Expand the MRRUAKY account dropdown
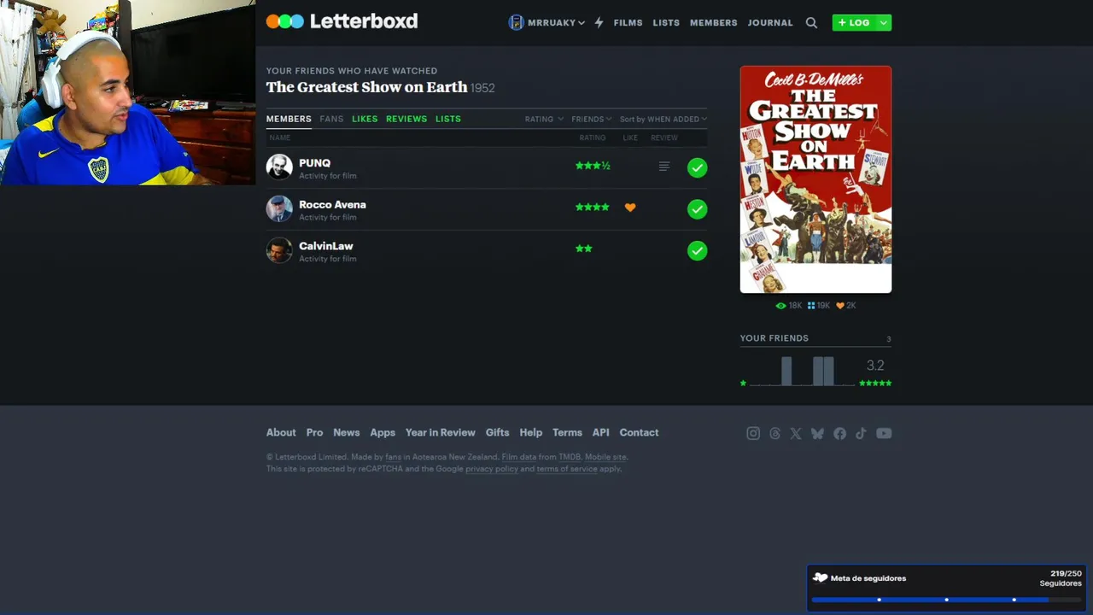1093x615 pixels. [x=581, y=23]
